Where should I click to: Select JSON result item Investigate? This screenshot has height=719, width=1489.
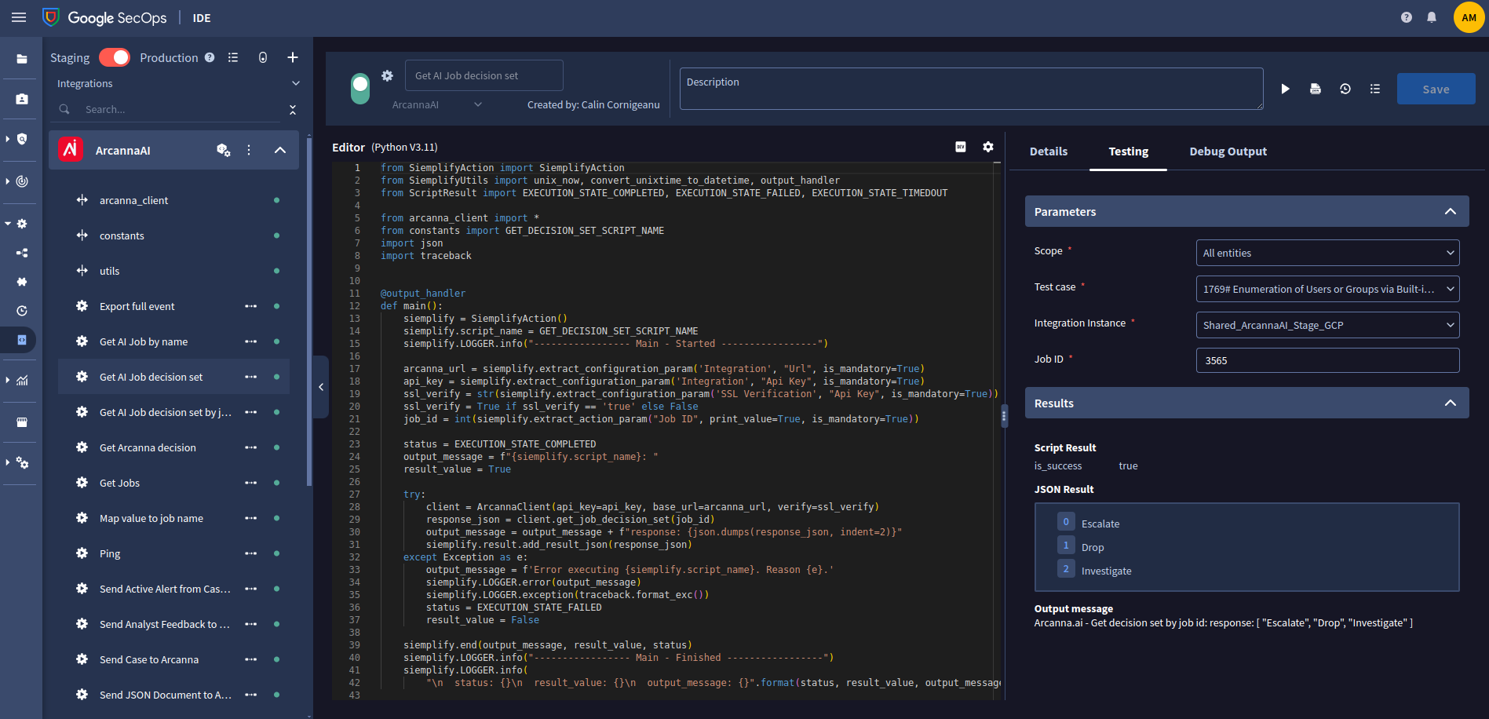tap(1107, 571)
